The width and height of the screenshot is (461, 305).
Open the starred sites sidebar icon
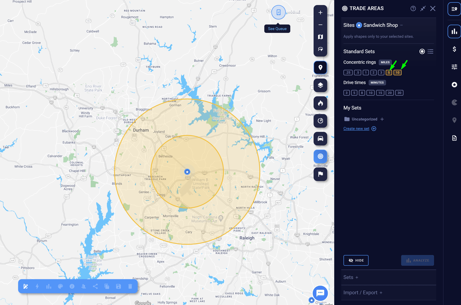454,85
